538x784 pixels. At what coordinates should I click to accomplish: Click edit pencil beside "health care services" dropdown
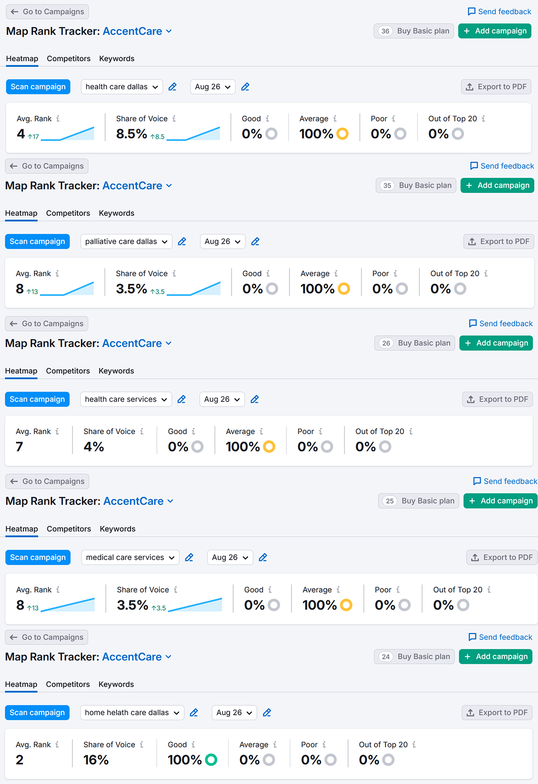tap(181, 399)
